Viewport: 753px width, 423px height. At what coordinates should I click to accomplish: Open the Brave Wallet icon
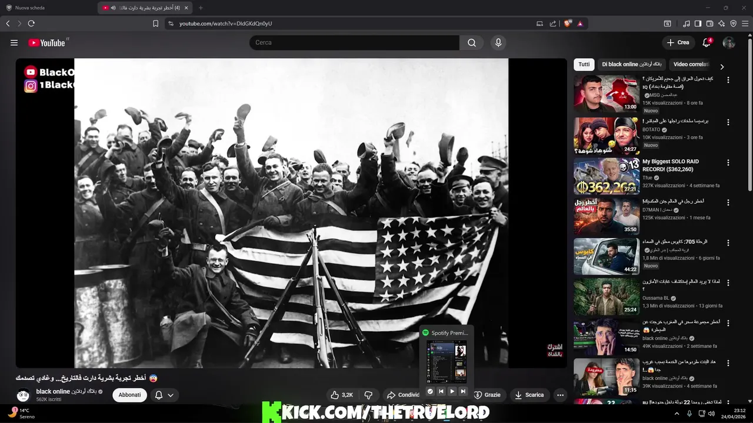click(x=709, y=23)
